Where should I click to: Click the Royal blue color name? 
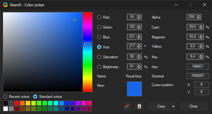133,76
